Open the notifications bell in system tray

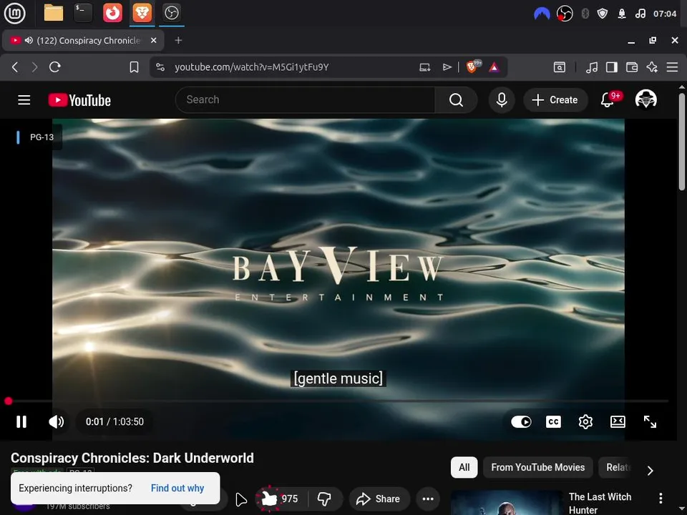click(622, 14)
